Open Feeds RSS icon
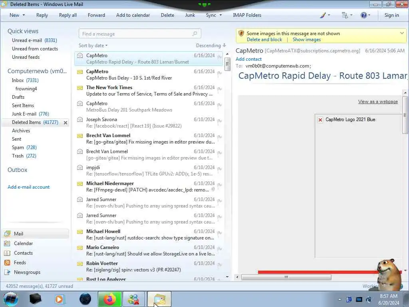The width and height of the screenshot is (409, 307). tap(7, 263)
